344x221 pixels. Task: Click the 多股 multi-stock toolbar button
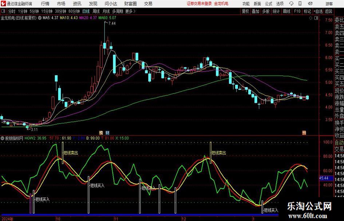coord(266,11)
